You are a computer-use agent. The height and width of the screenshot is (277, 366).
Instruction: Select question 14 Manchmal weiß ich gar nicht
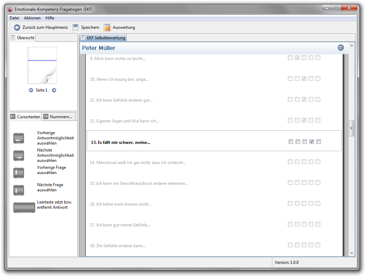138,163
